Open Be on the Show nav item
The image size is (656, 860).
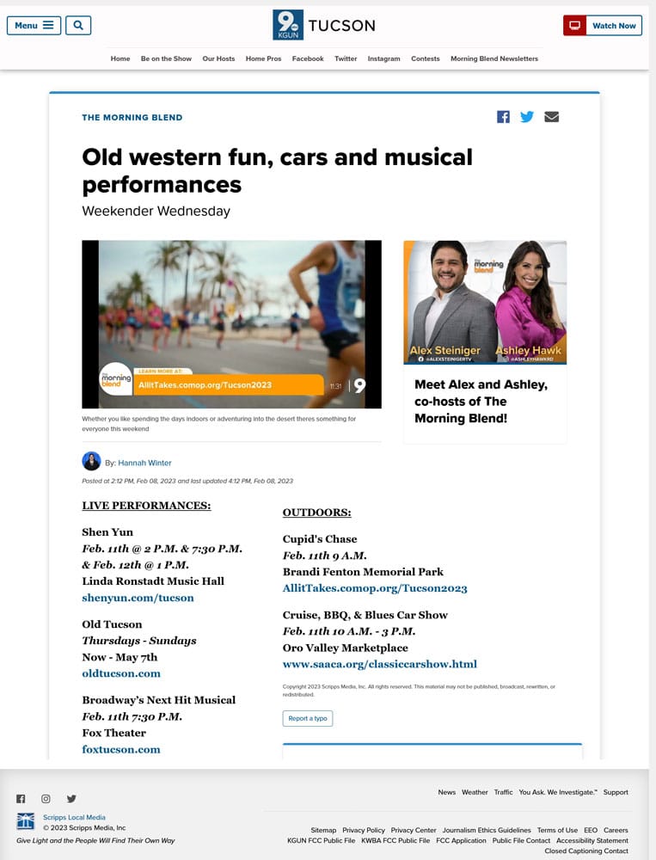pos(166,58)
